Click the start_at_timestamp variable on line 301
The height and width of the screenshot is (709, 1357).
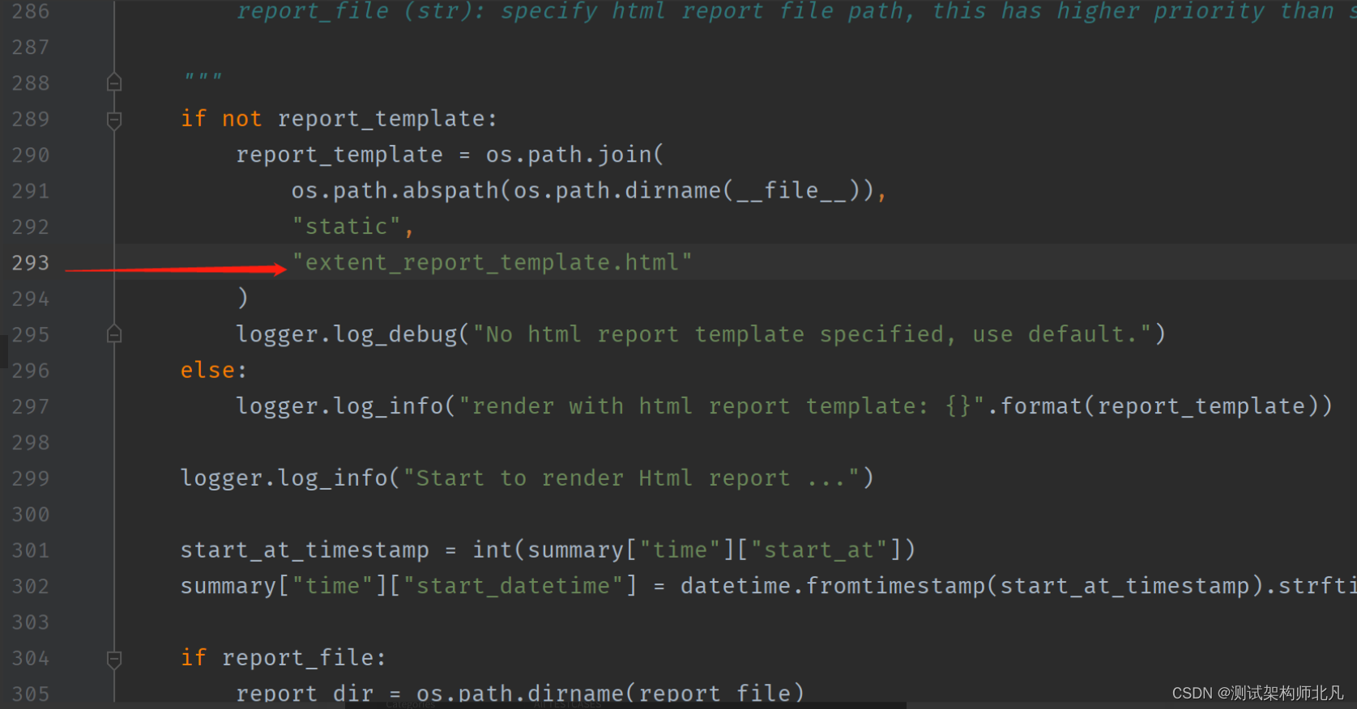(305, 550)
